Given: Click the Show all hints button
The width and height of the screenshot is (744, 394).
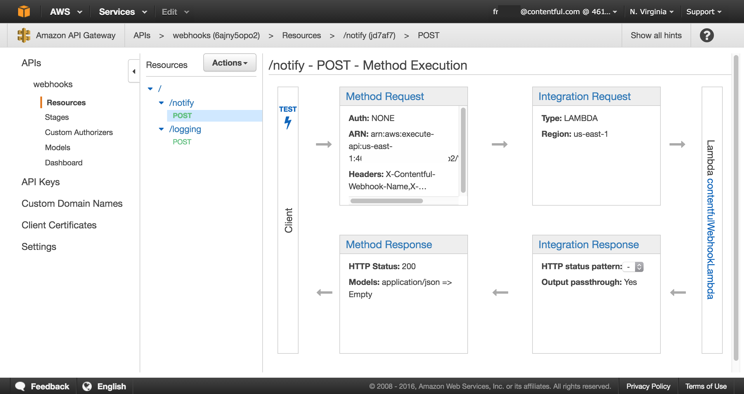Looking at the screenshot, I should [x=656, y=35].
